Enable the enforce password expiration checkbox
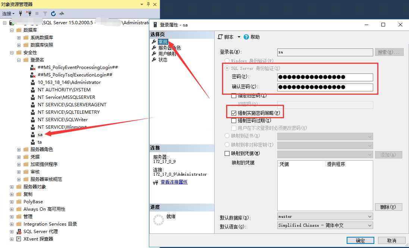The image size is (409, 248). 234,120
